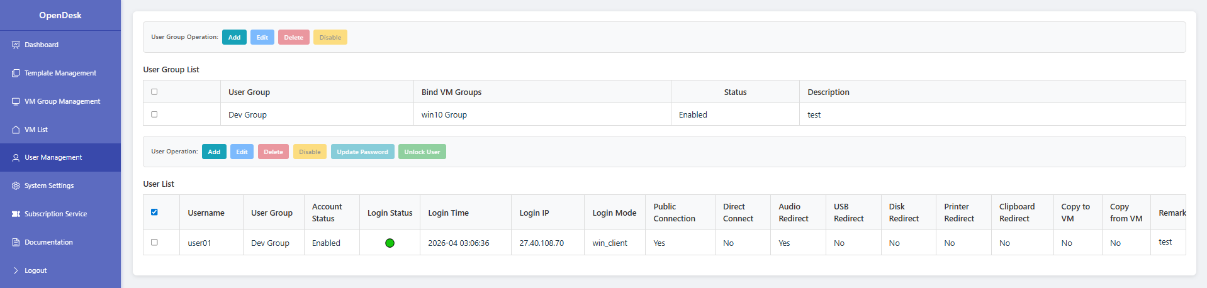This screenshot has height=288, width=1207.
Task: Click the Dashboard icon in sidebar
Action: coord(16,45)
